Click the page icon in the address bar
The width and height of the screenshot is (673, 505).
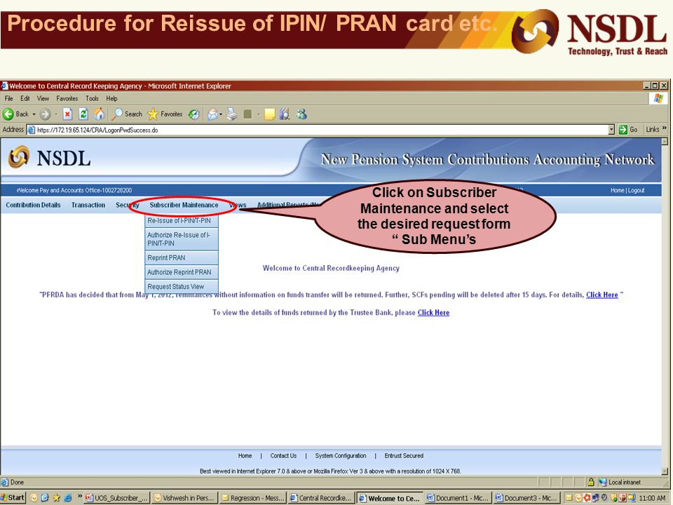(31, 130)
